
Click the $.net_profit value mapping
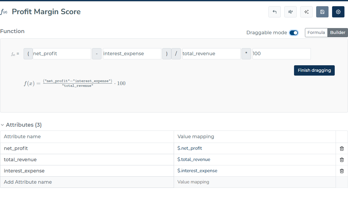pyautogui.click(x=255, y=149)
